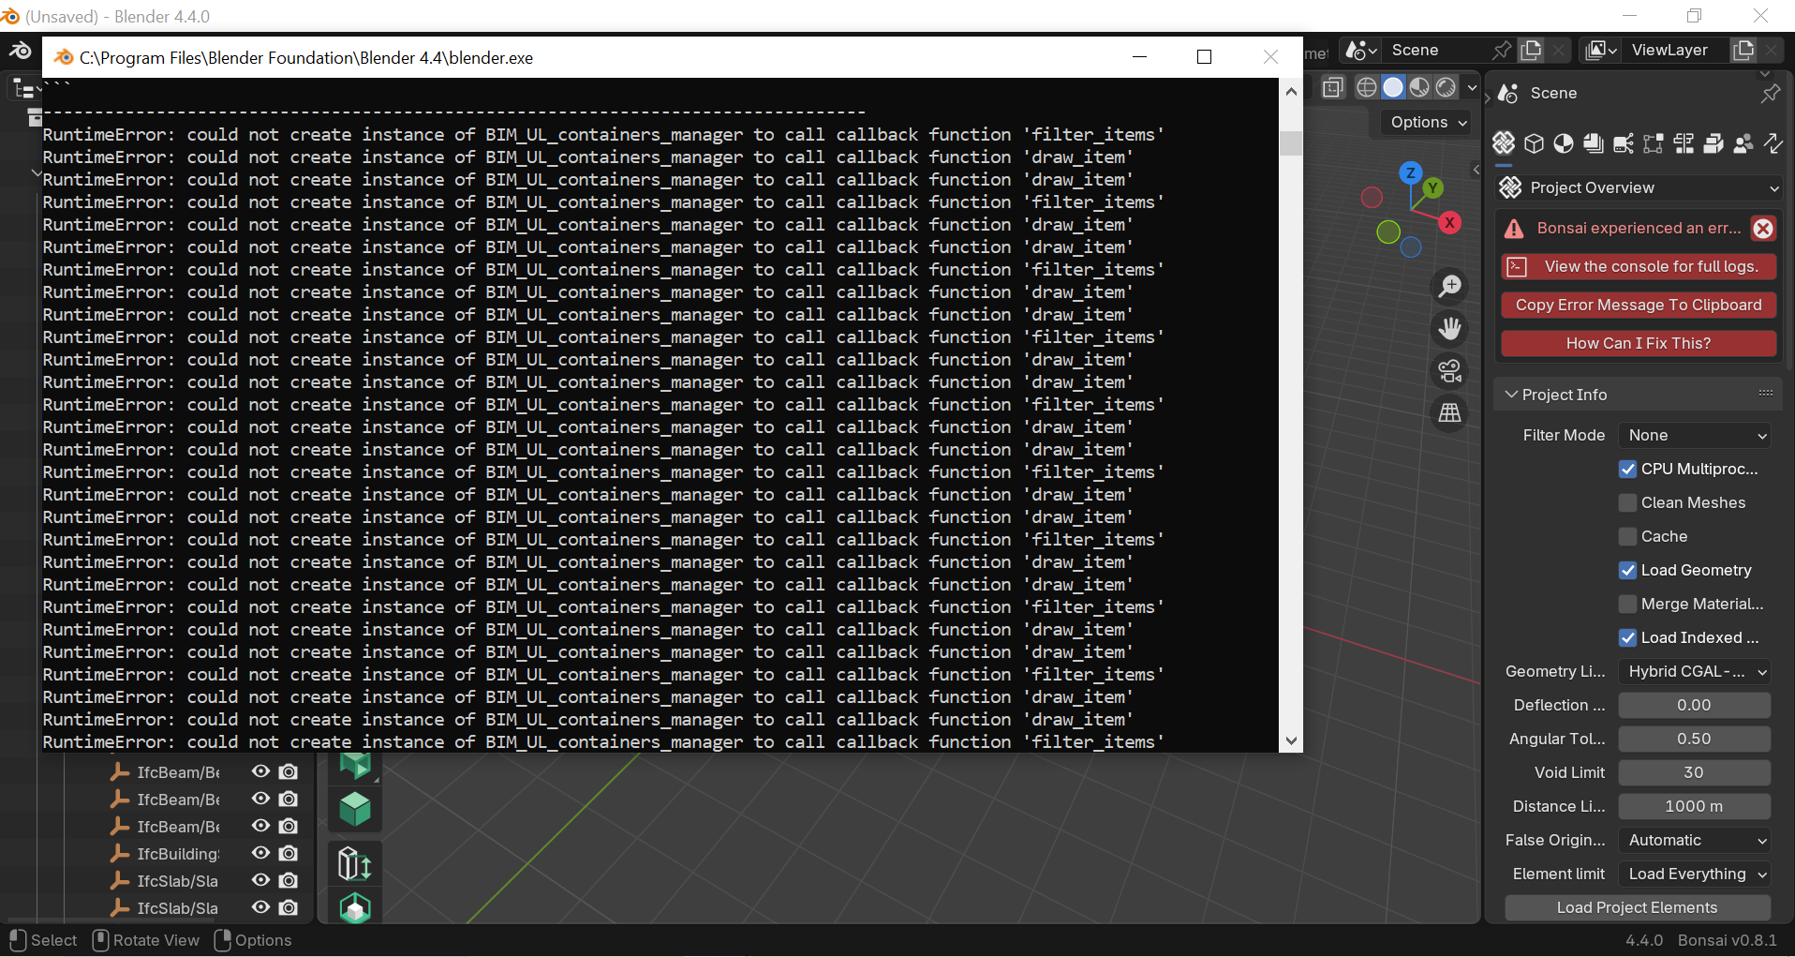Enable the Merge Materials checkbox
The width and height of the screenshot is (1795, 957).
[x=1627, y=604]
